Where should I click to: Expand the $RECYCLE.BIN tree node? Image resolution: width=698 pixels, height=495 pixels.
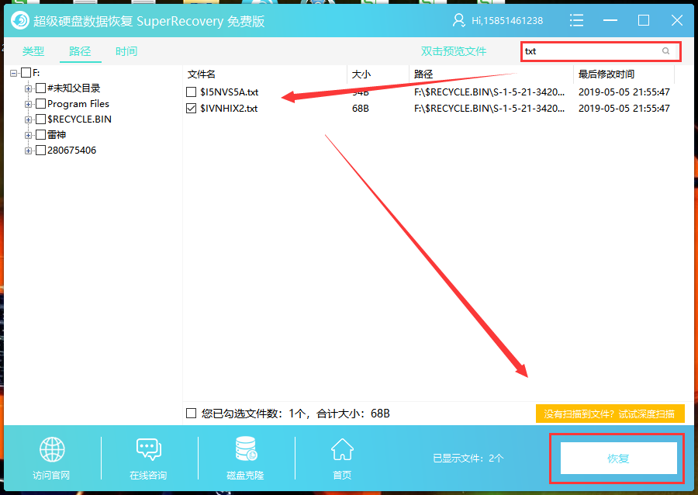[x=28, y=119]
